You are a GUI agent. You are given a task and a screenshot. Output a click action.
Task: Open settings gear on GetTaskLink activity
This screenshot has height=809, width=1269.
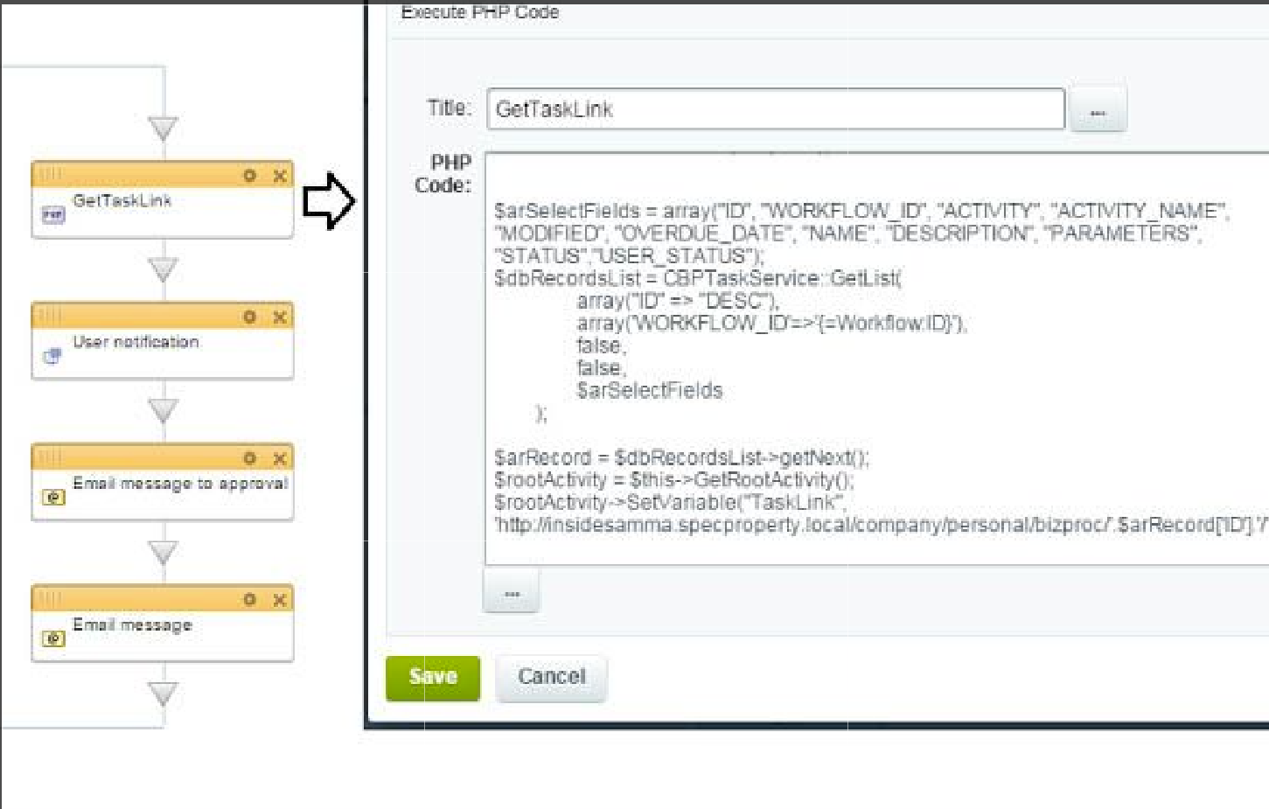(250, 176)
